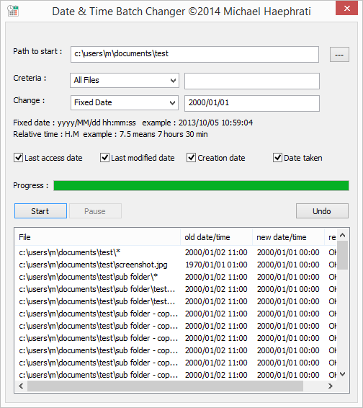Click the horizontal scroll right arrow
363x408 pixels.
click(331, 386)
